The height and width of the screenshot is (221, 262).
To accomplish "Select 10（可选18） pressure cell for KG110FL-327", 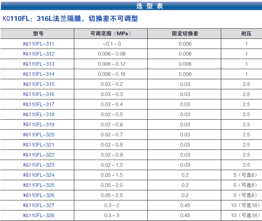I will [x=245, y=205].
